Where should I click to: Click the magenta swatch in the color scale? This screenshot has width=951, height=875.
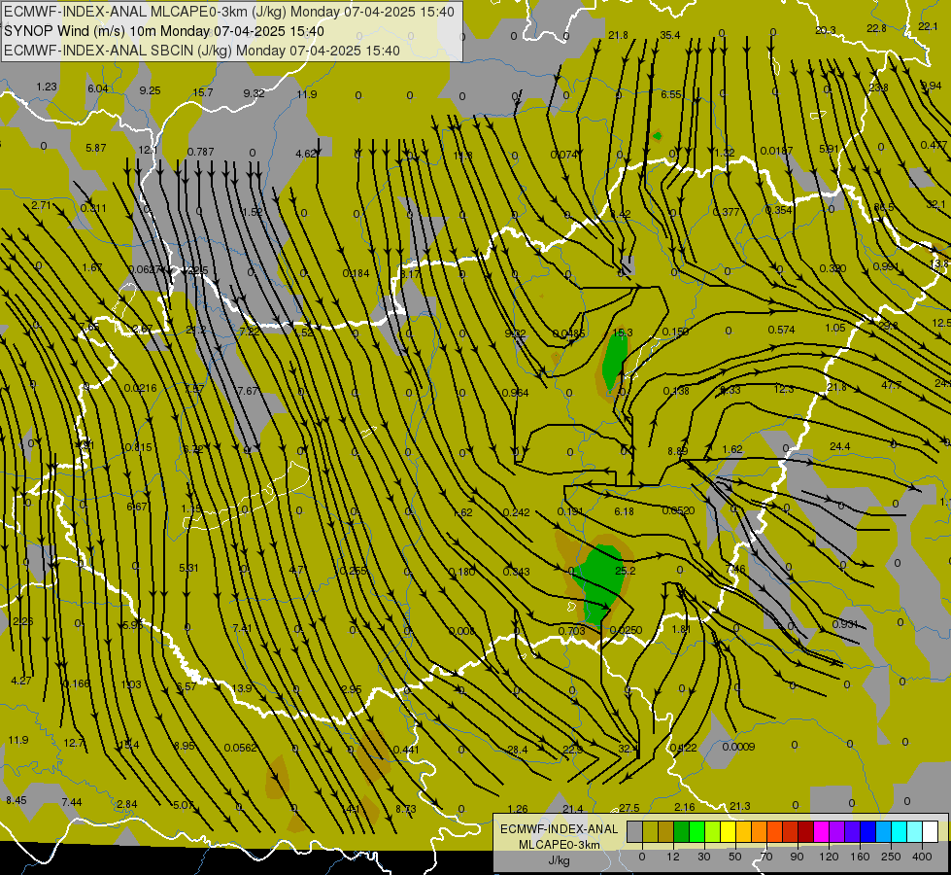(821, 831)
